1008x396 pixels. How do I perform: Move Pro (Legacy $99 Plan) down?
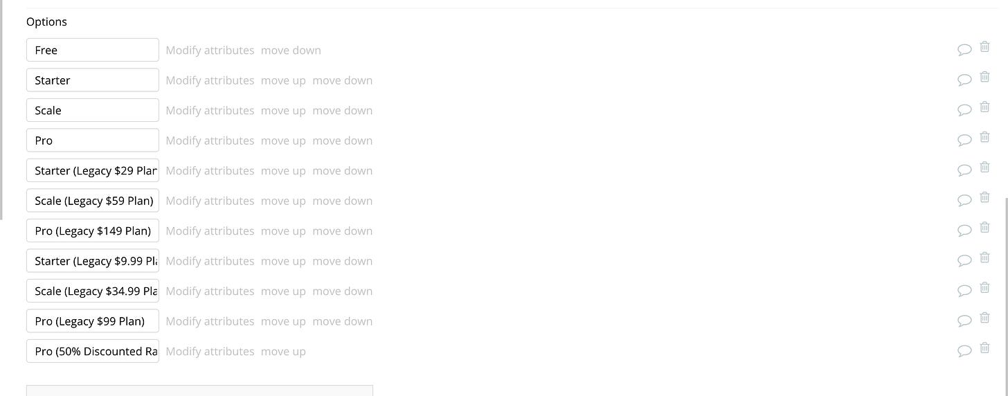tap(342, 321)
